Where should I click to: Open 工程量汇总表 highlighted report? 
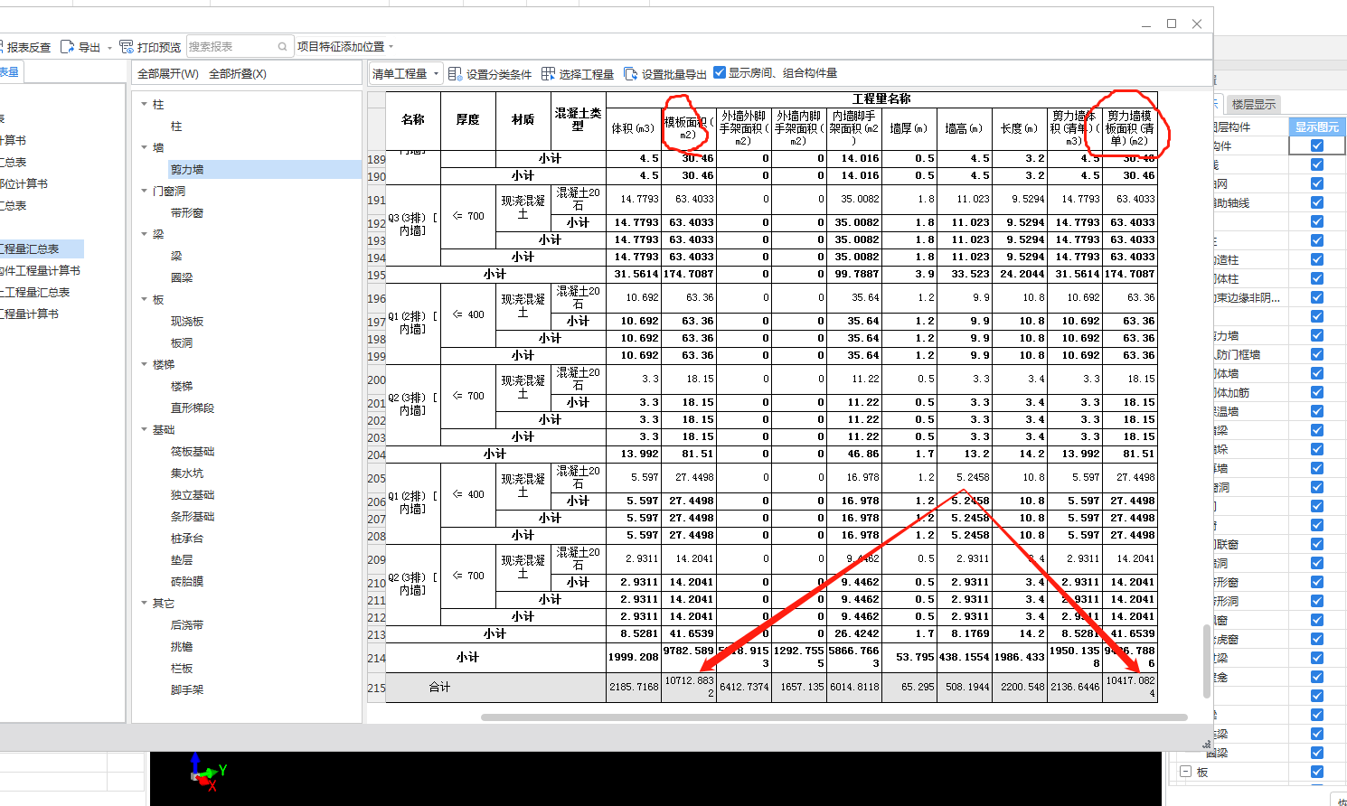tap(42, 248)
